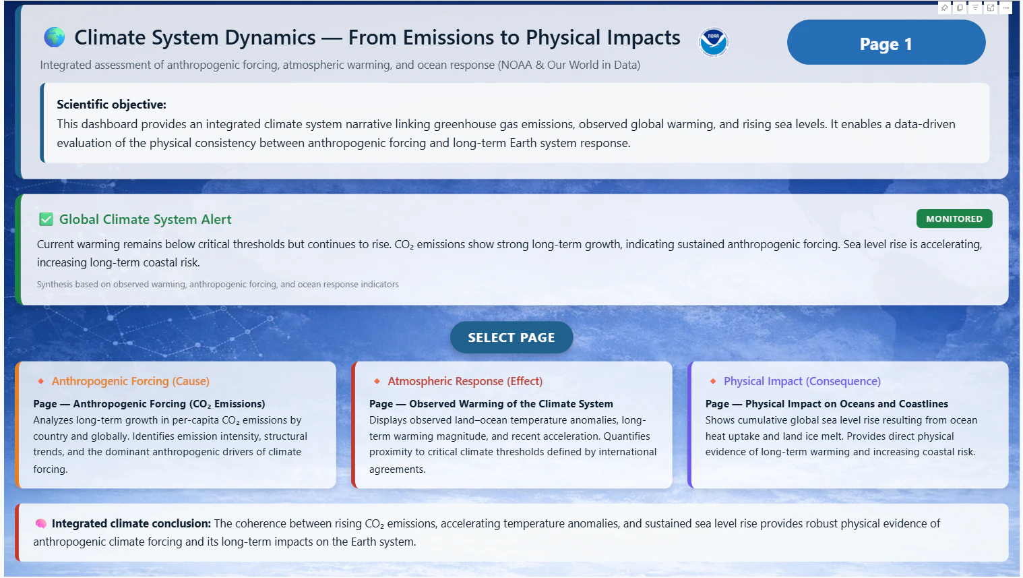The width and height of the screenshot is (1023, 578).
Task: Click 'Page — Physical Impact on Oceans and Coastlines'
Action: (827, 404)
